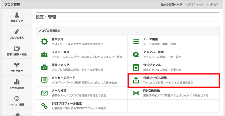Click the camera icon for 画像フォルダ

click(x=44, y=67)
